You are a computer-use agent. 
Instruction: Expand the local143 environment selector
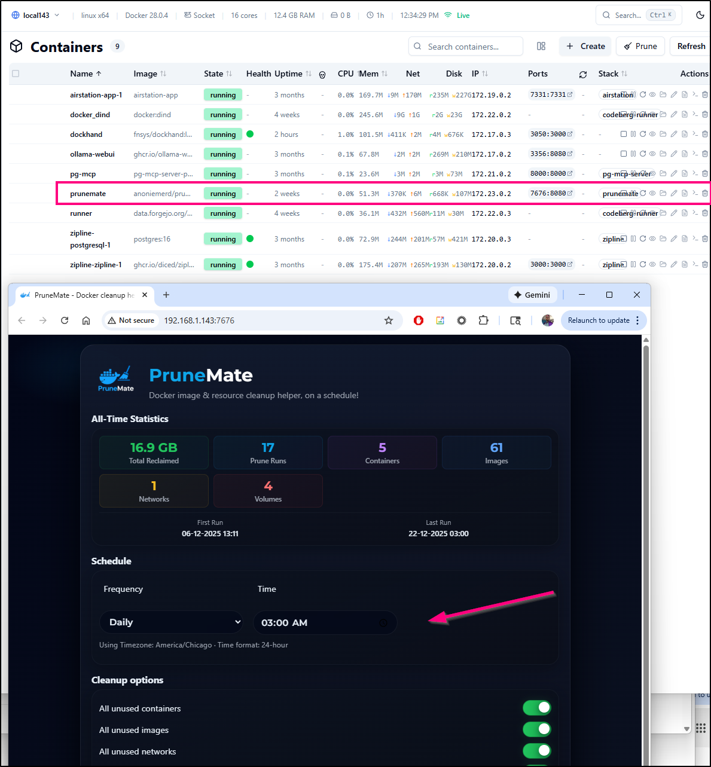[36, 15]
